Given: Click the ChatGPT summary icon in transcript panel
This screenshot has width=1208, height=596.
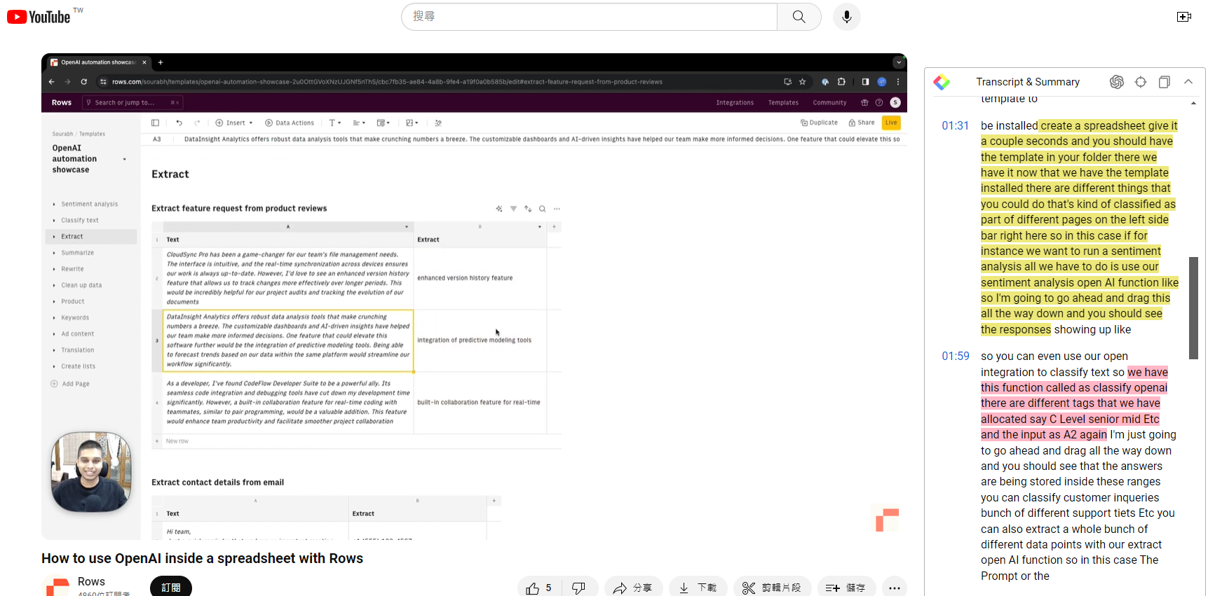Looking at the screenshot, I should (x=1117, y=82).
